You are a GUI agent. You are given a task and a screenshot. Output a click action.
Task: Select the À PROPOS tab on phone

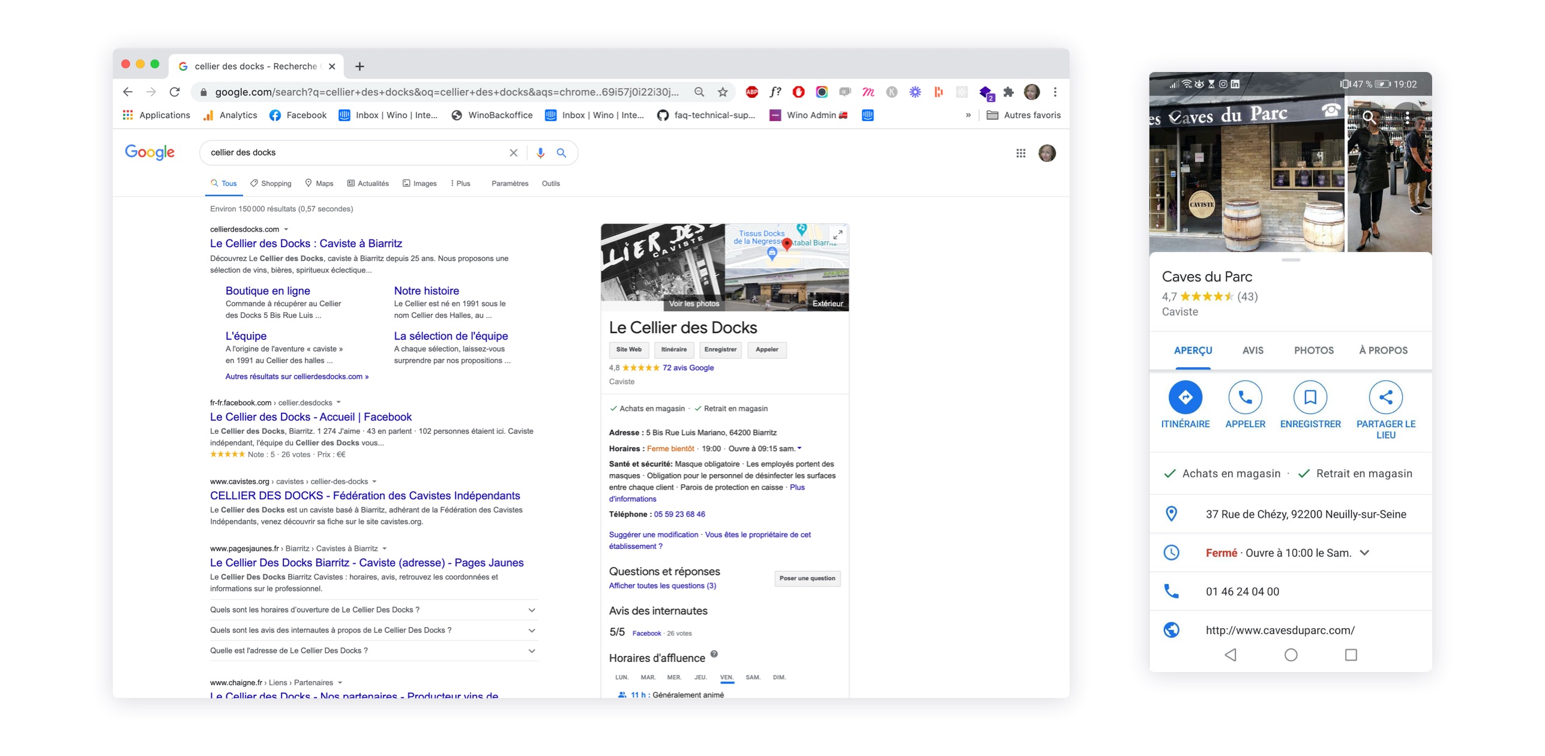click(x=1383, y=350)
